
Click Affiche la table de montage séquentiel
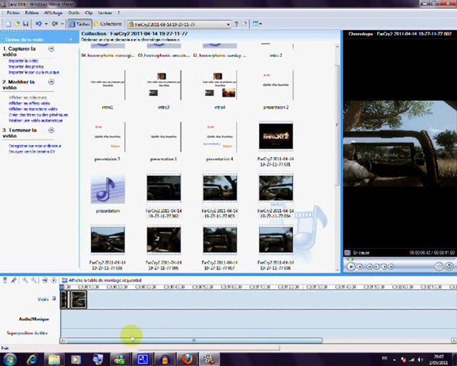[x=102, y=280]
